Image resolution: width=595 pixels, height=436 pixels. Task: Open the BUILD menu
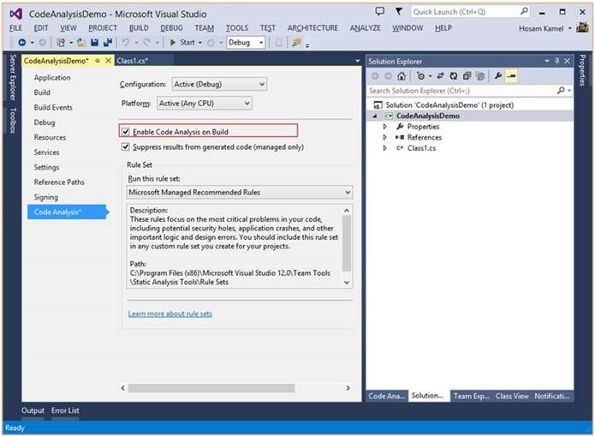pos(139,28)
